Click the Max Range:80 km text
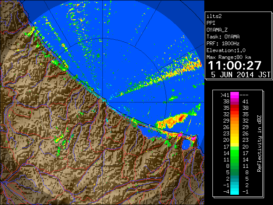 (x=229, y=57)
